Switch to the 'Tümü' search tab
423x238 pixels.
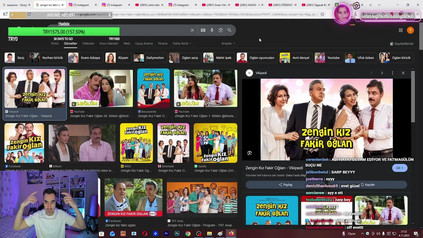pos(55,44)
